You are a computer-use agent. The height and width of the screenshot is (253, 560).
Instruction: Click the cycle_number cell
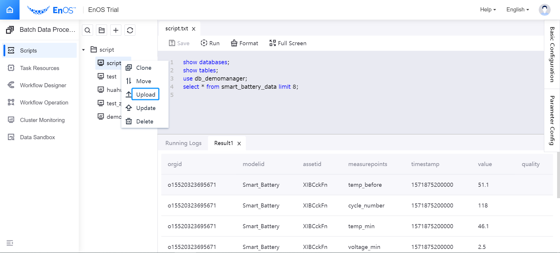point(366,205)
